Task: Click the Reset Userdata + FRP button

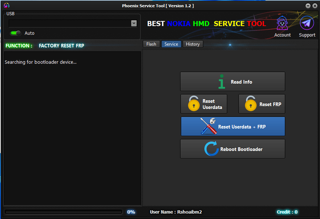Action: tap(233, 126)
